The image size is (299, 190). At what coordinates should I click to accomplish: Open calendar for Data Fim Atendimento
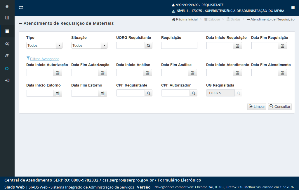tap(282, 73)
